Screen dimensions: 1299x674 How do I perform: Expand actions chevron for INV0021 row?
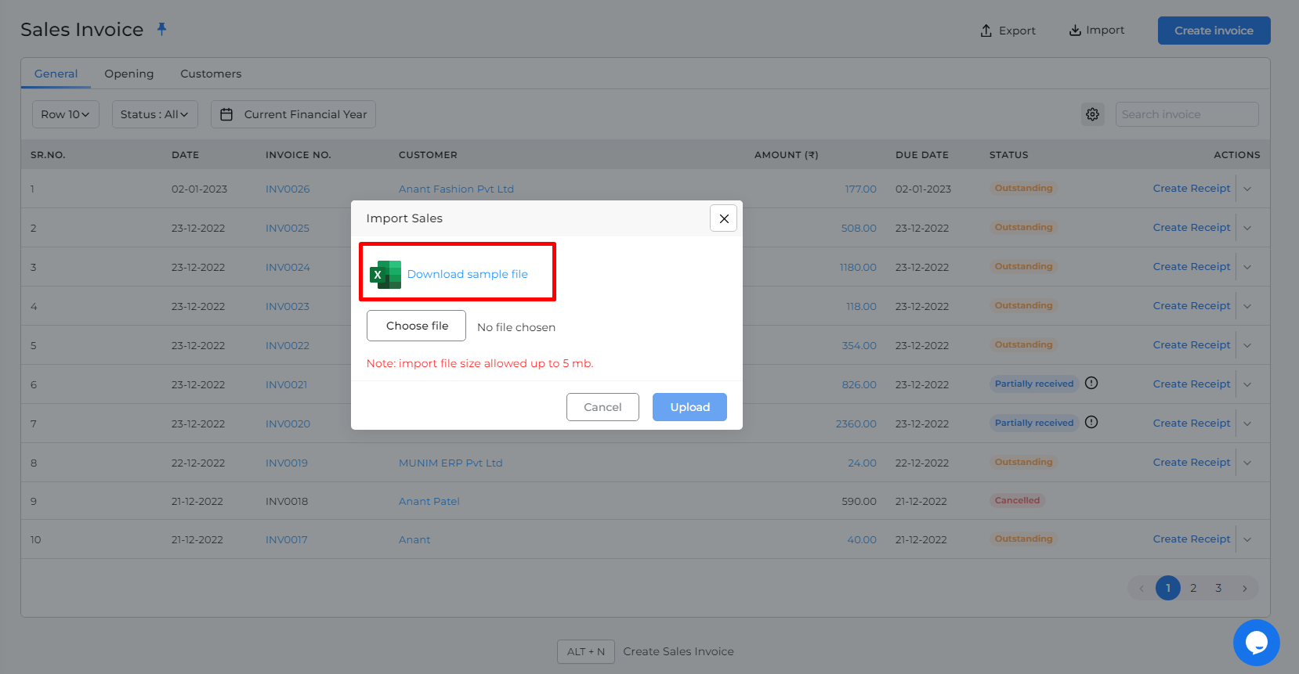[1247, 384]
